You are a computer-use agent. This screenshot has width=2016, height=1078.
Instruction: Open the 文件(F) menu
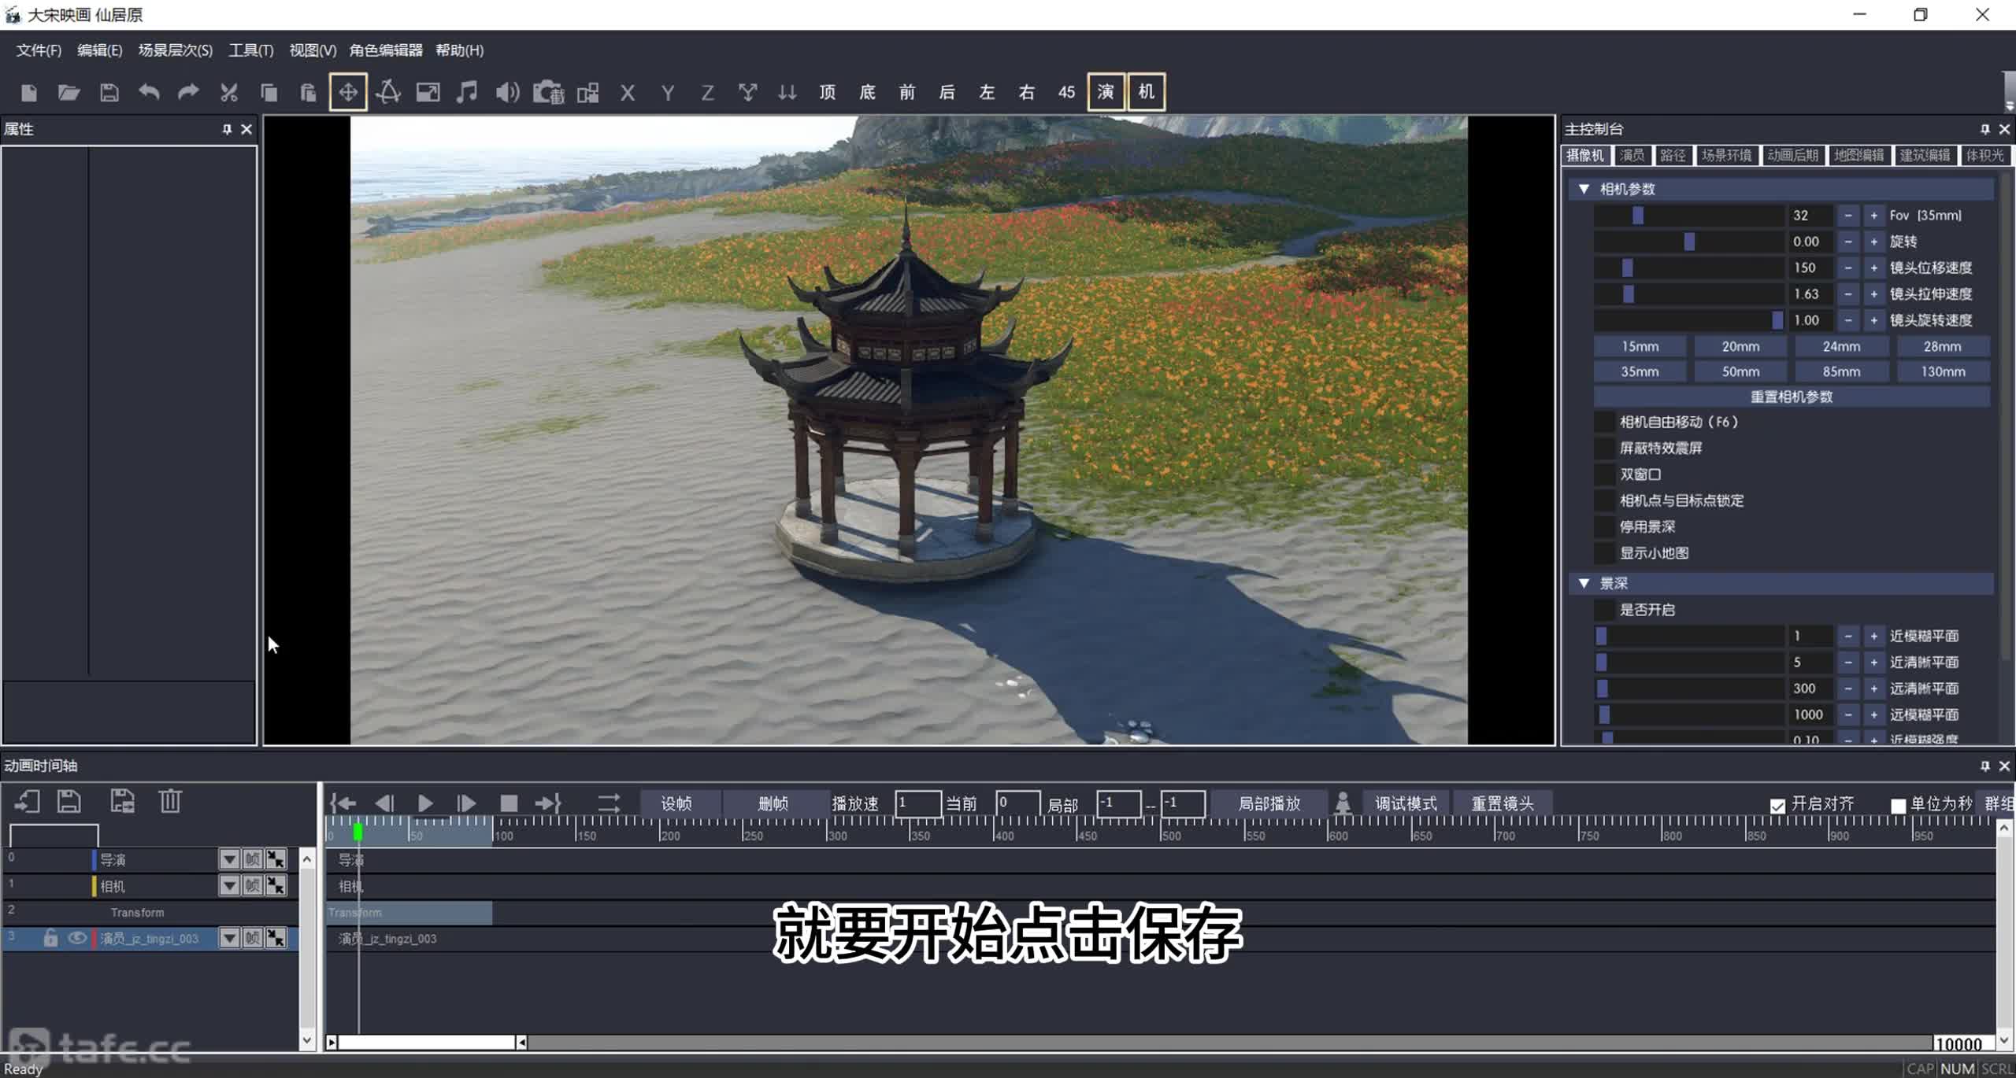click(x=39, y=50)
